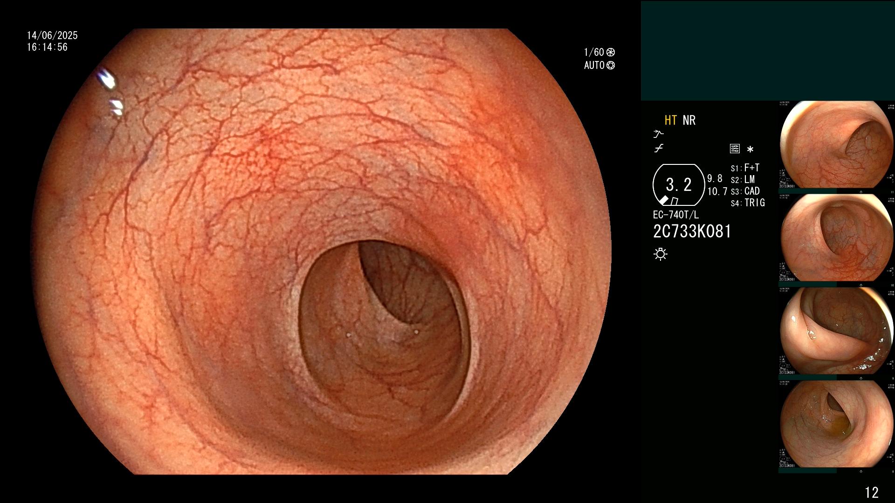Click the slashed S-curve tone icon
Screen dimensions: 895x503
(659, 149)
